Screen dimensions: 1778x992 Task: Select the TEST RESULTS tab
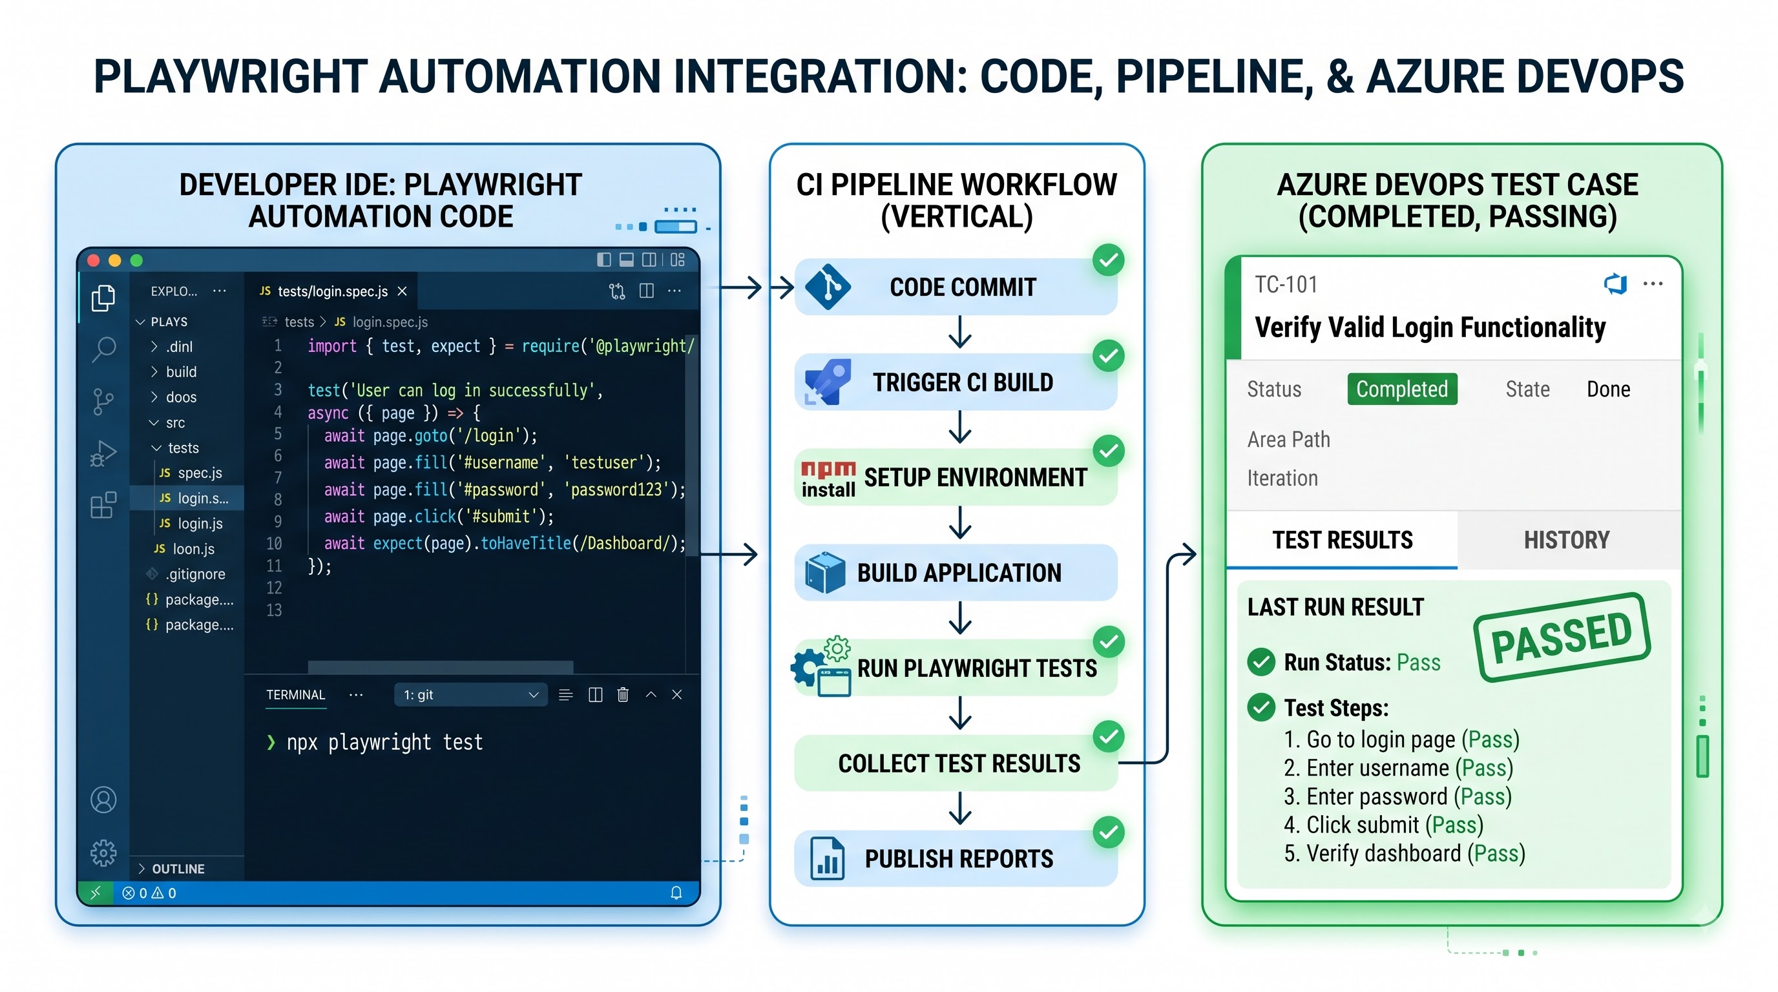1343,540
